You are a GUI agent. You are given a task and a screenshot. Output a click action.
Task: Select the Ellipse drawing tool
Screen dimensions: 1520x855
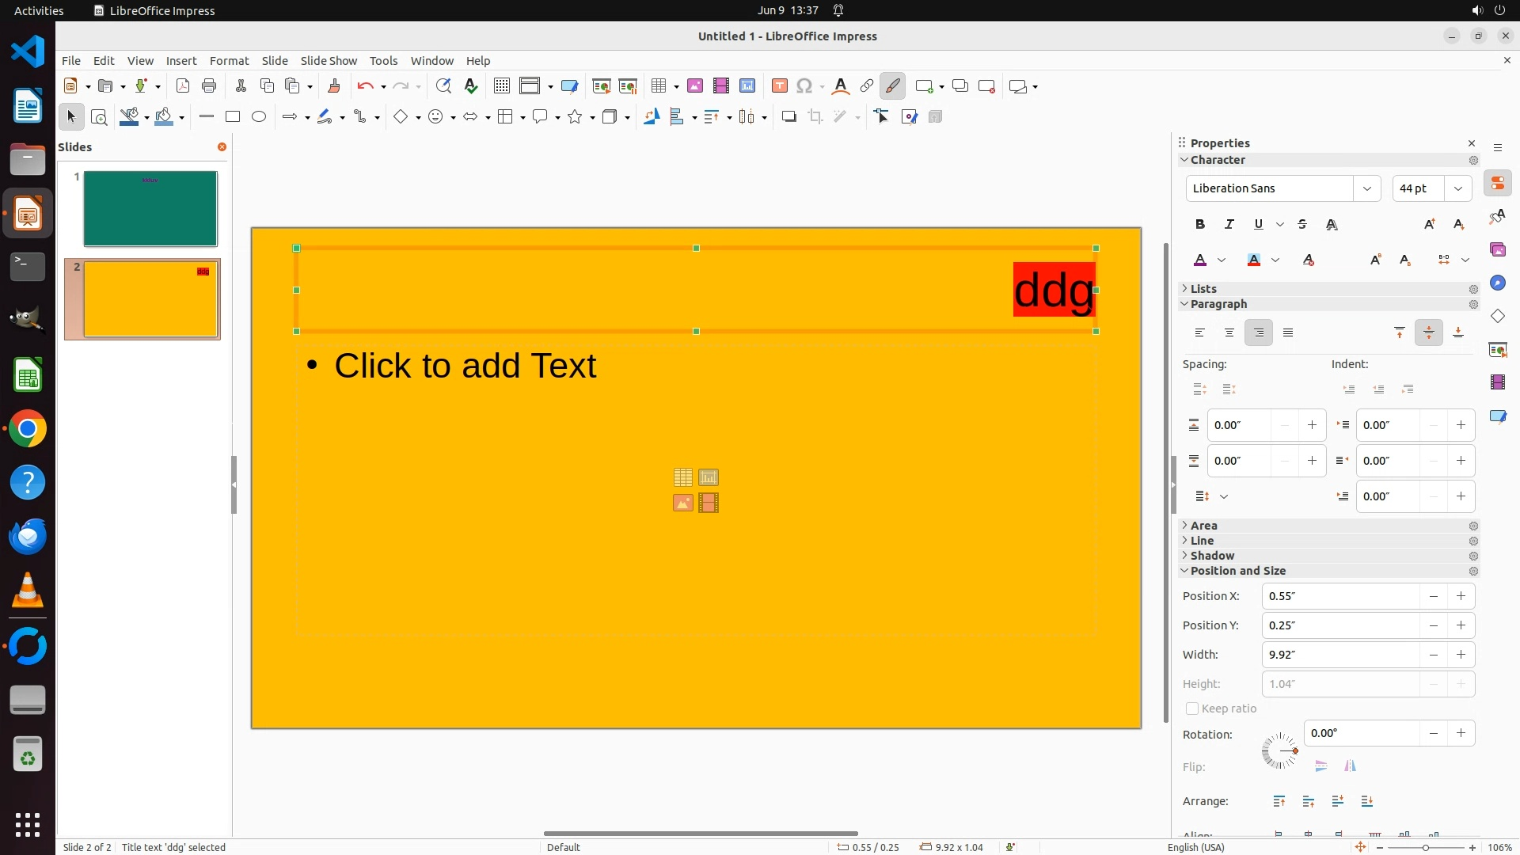coord(259,117)
